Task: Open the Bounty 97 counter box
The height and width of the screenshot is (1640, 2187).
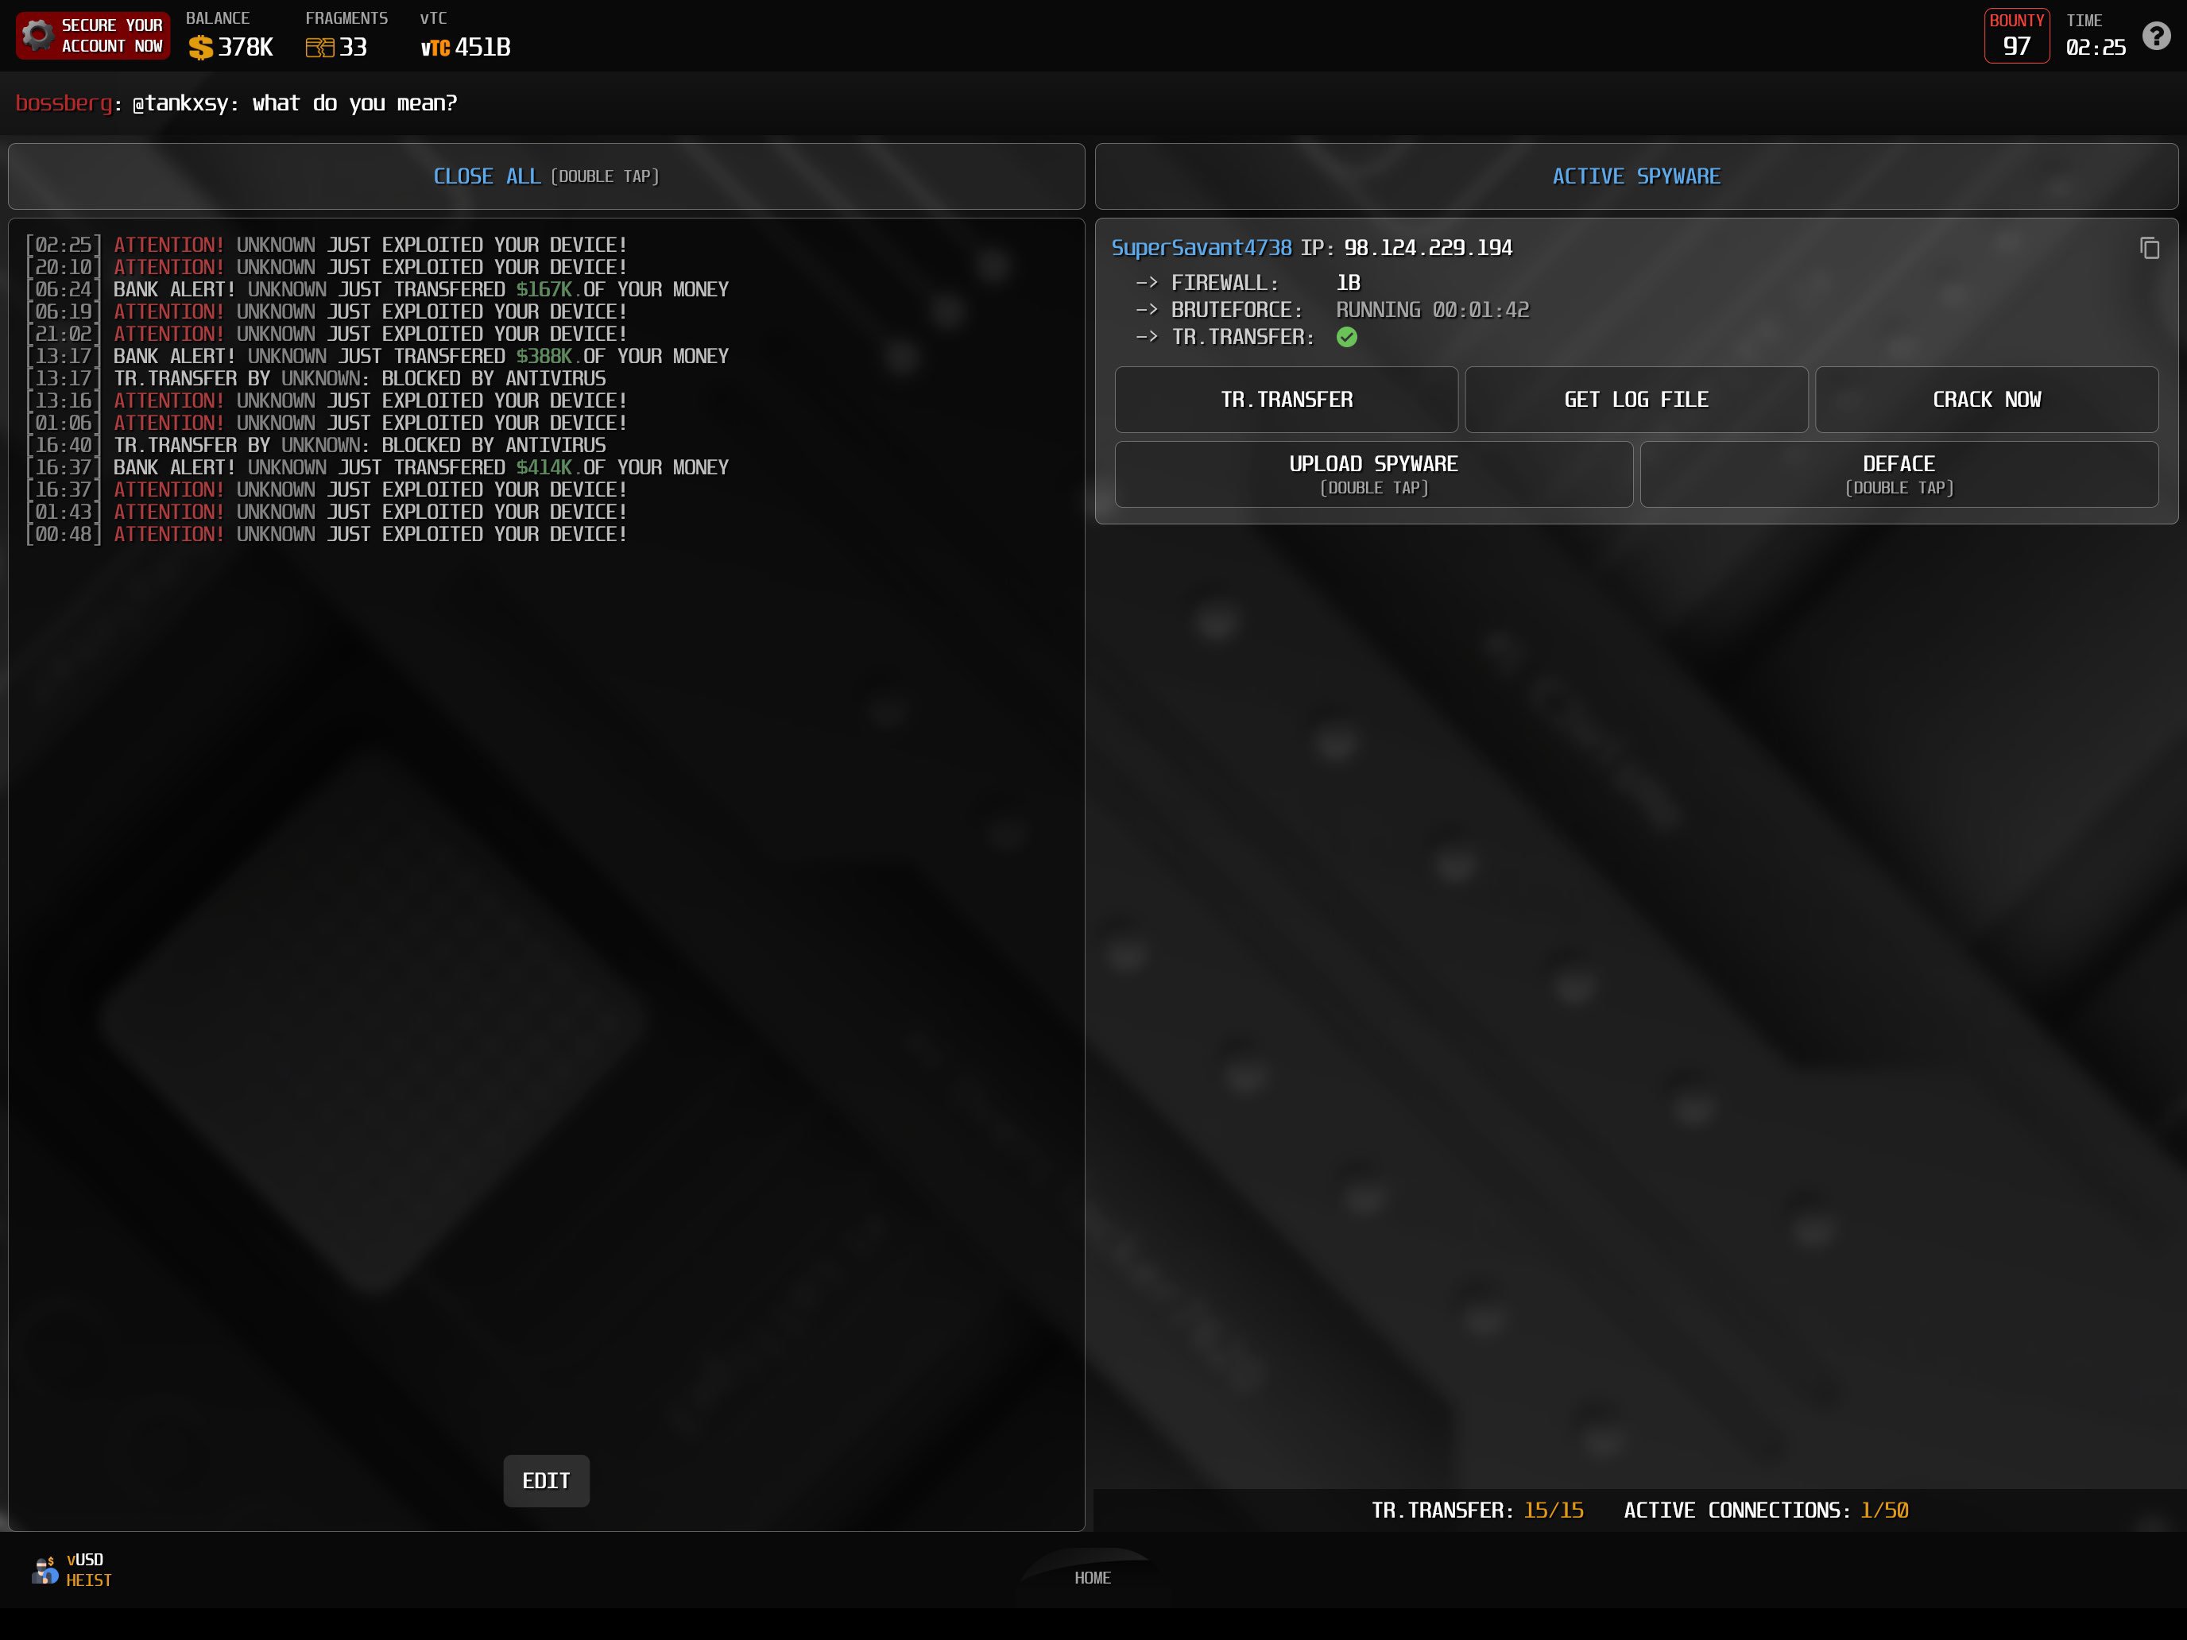Action: (2016, 37)
